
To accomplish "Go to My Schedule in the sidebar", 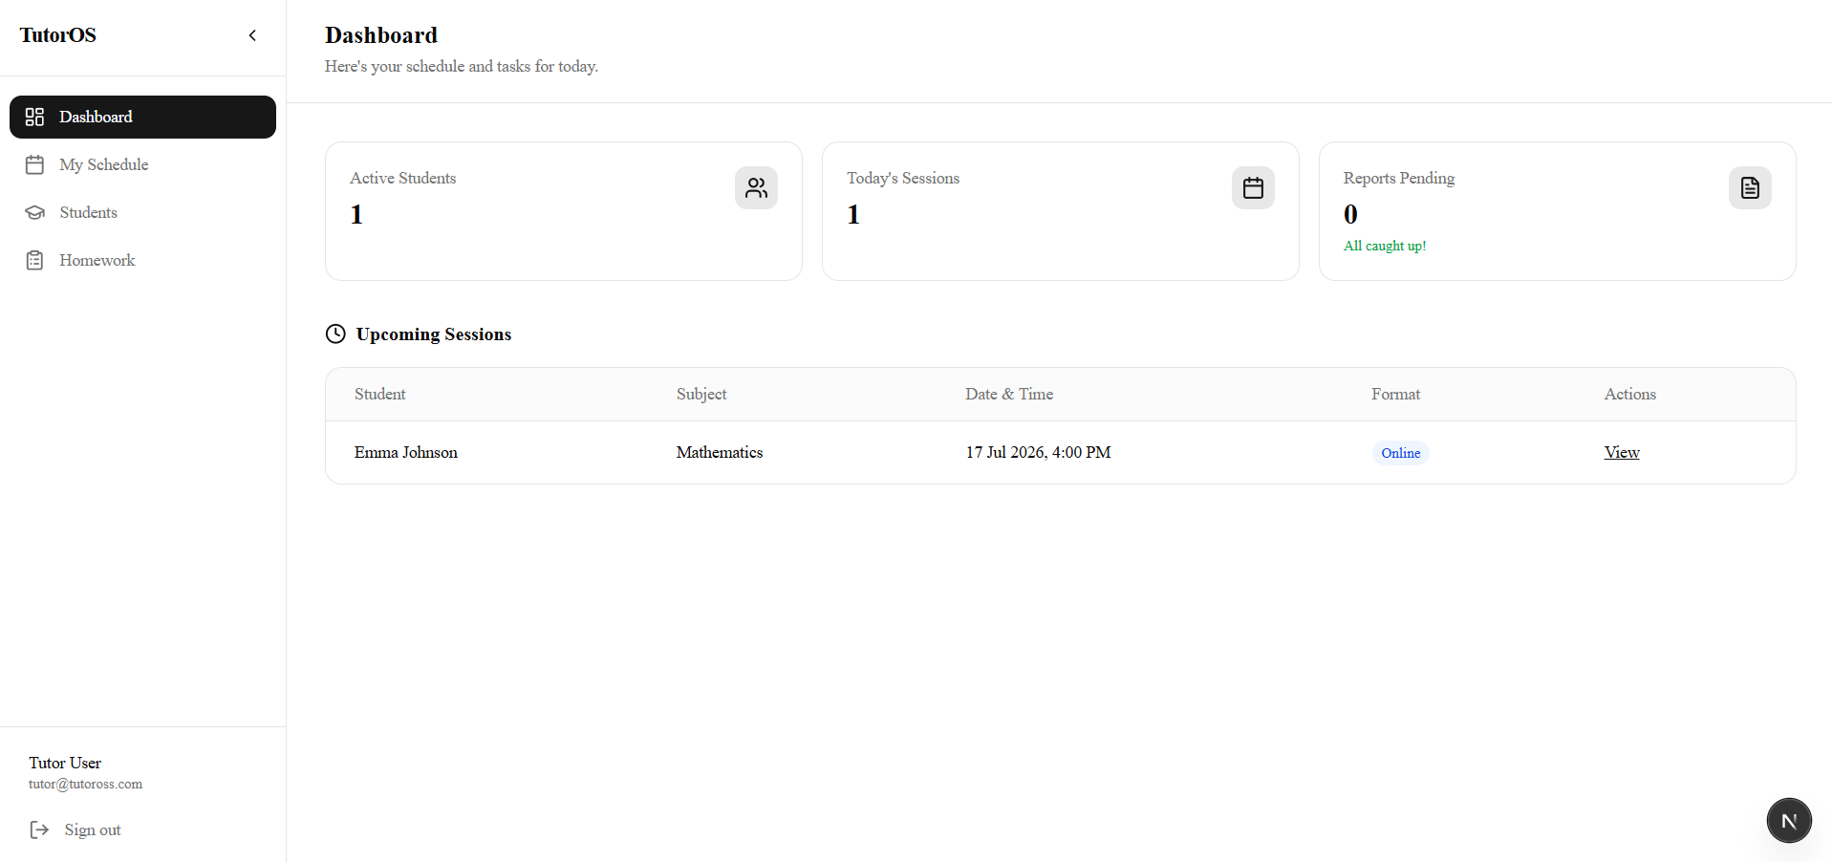I will [x=142, y=164].
